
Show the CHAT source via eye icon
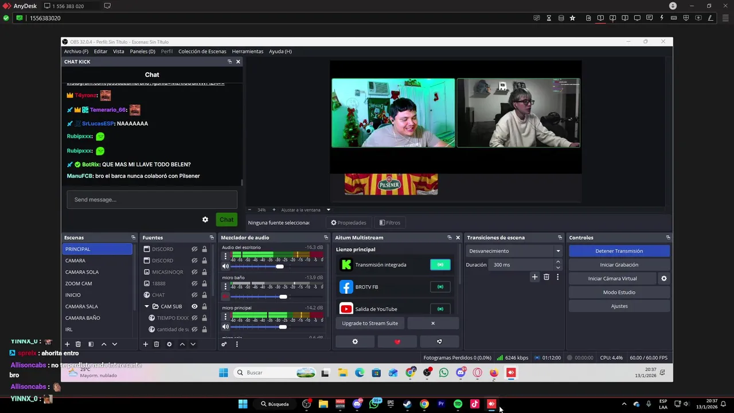tap(194, 295)
